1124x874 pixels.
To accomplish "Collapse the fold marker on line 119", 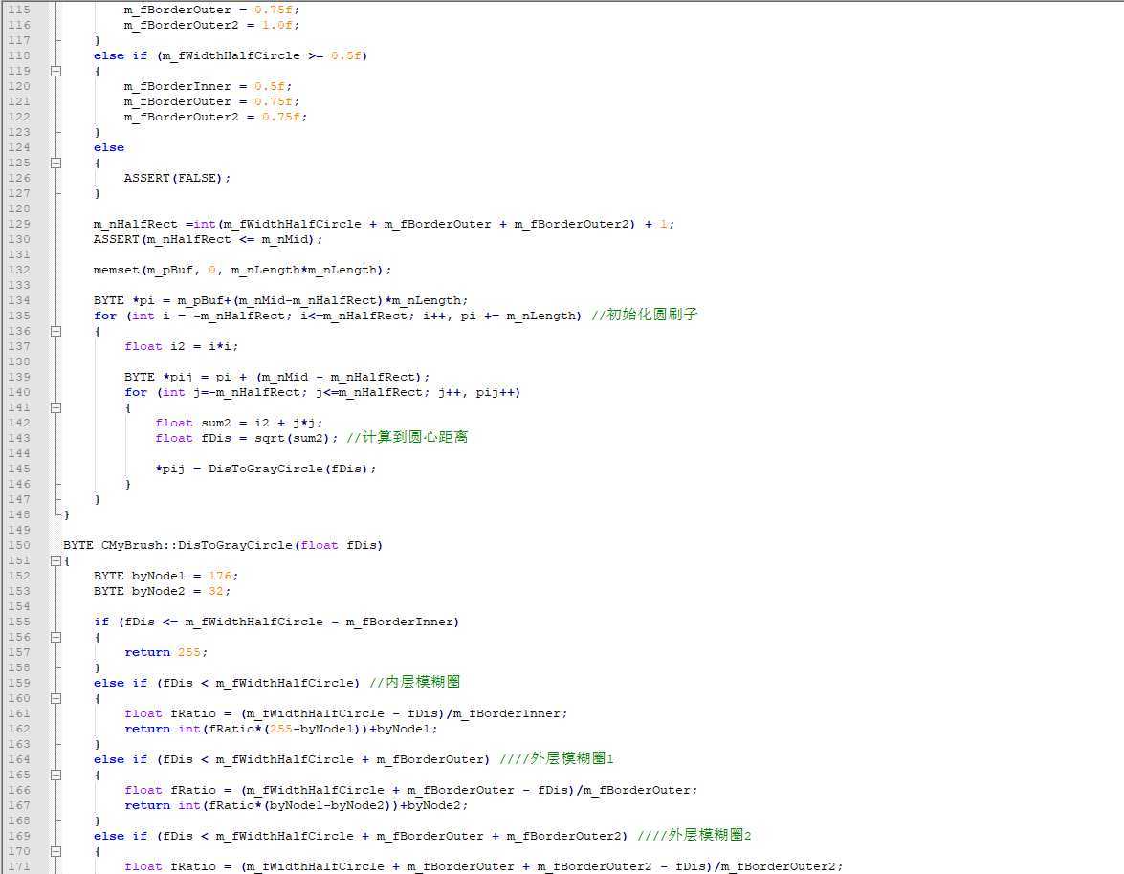I will [x=55, y=71].
